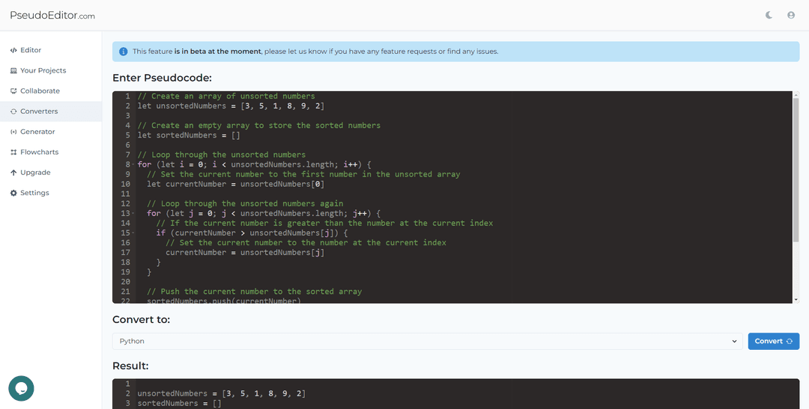
Task: Fold the if block on line 15
Action: [x=133, y=233]
